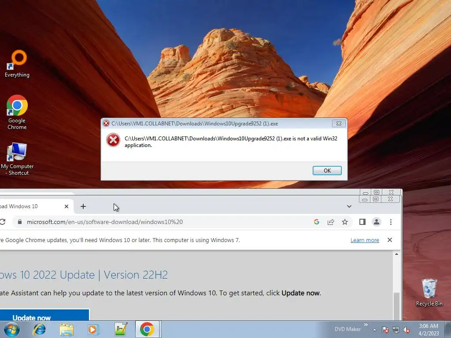Click the Windows 10 2022 Update heading
Viewport: 451px width, 338px height.
click(84, 275)
